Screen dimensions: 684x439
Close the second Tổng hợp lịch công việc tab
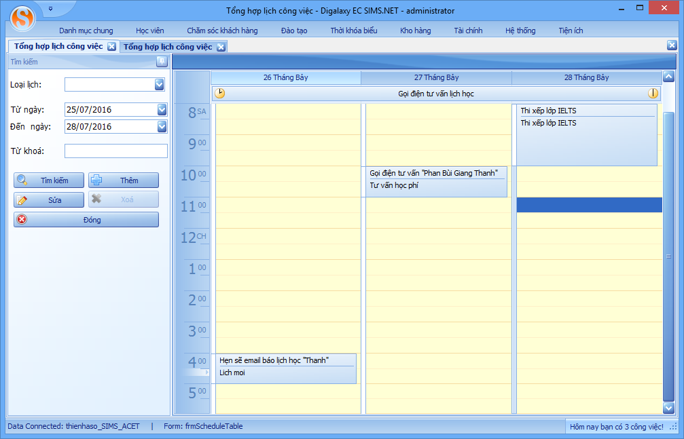point(221,47)
